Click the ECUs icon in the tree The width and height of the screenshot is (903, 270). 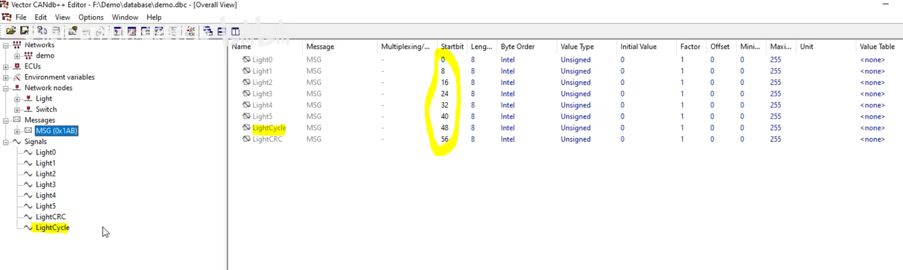[x=17, y=66]
